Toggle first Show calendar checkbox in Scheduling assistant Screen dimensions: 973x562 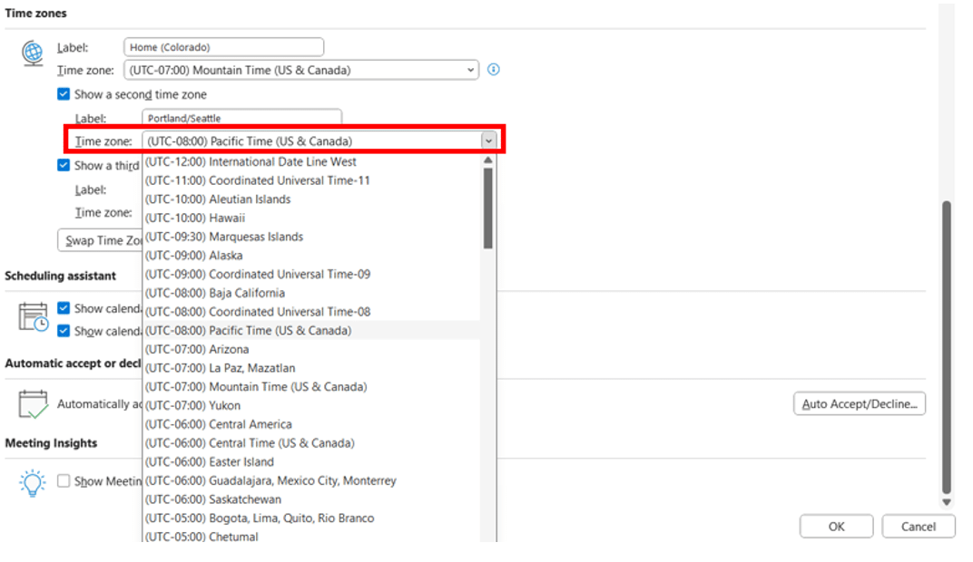point(64,308)
